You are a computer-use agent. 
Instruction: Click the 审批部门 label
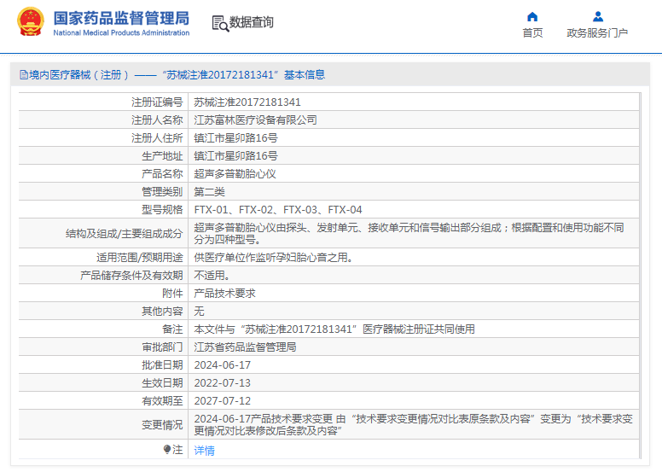162,347
